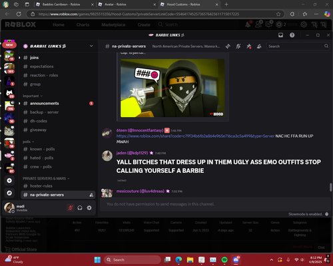The image size is (333, 266).
Task: Open Roblox settings gear icon
Action: (x=304, y=25)
